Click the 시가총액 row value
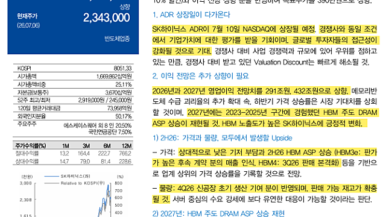This screenshot has height=217, width=386. 114,77
